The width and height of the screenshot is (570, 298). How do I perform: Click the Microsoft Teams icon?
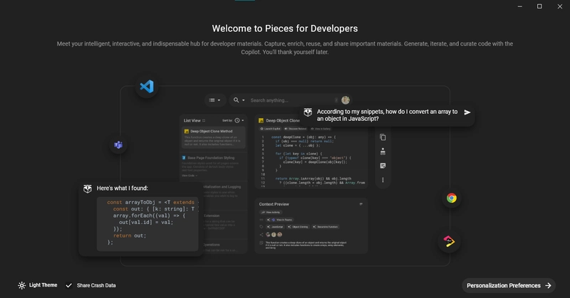click(118, 145)
